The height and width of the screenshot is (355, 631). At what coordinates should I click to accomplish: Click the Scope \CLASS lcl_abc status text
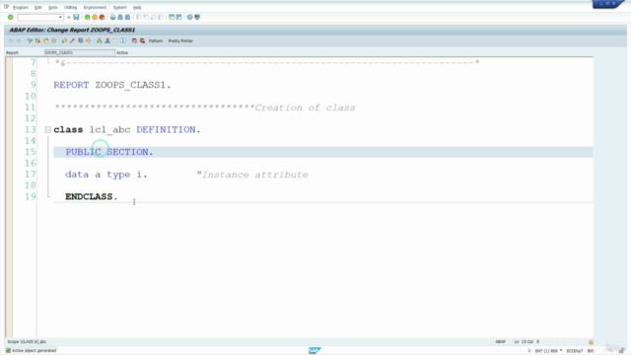27,342
